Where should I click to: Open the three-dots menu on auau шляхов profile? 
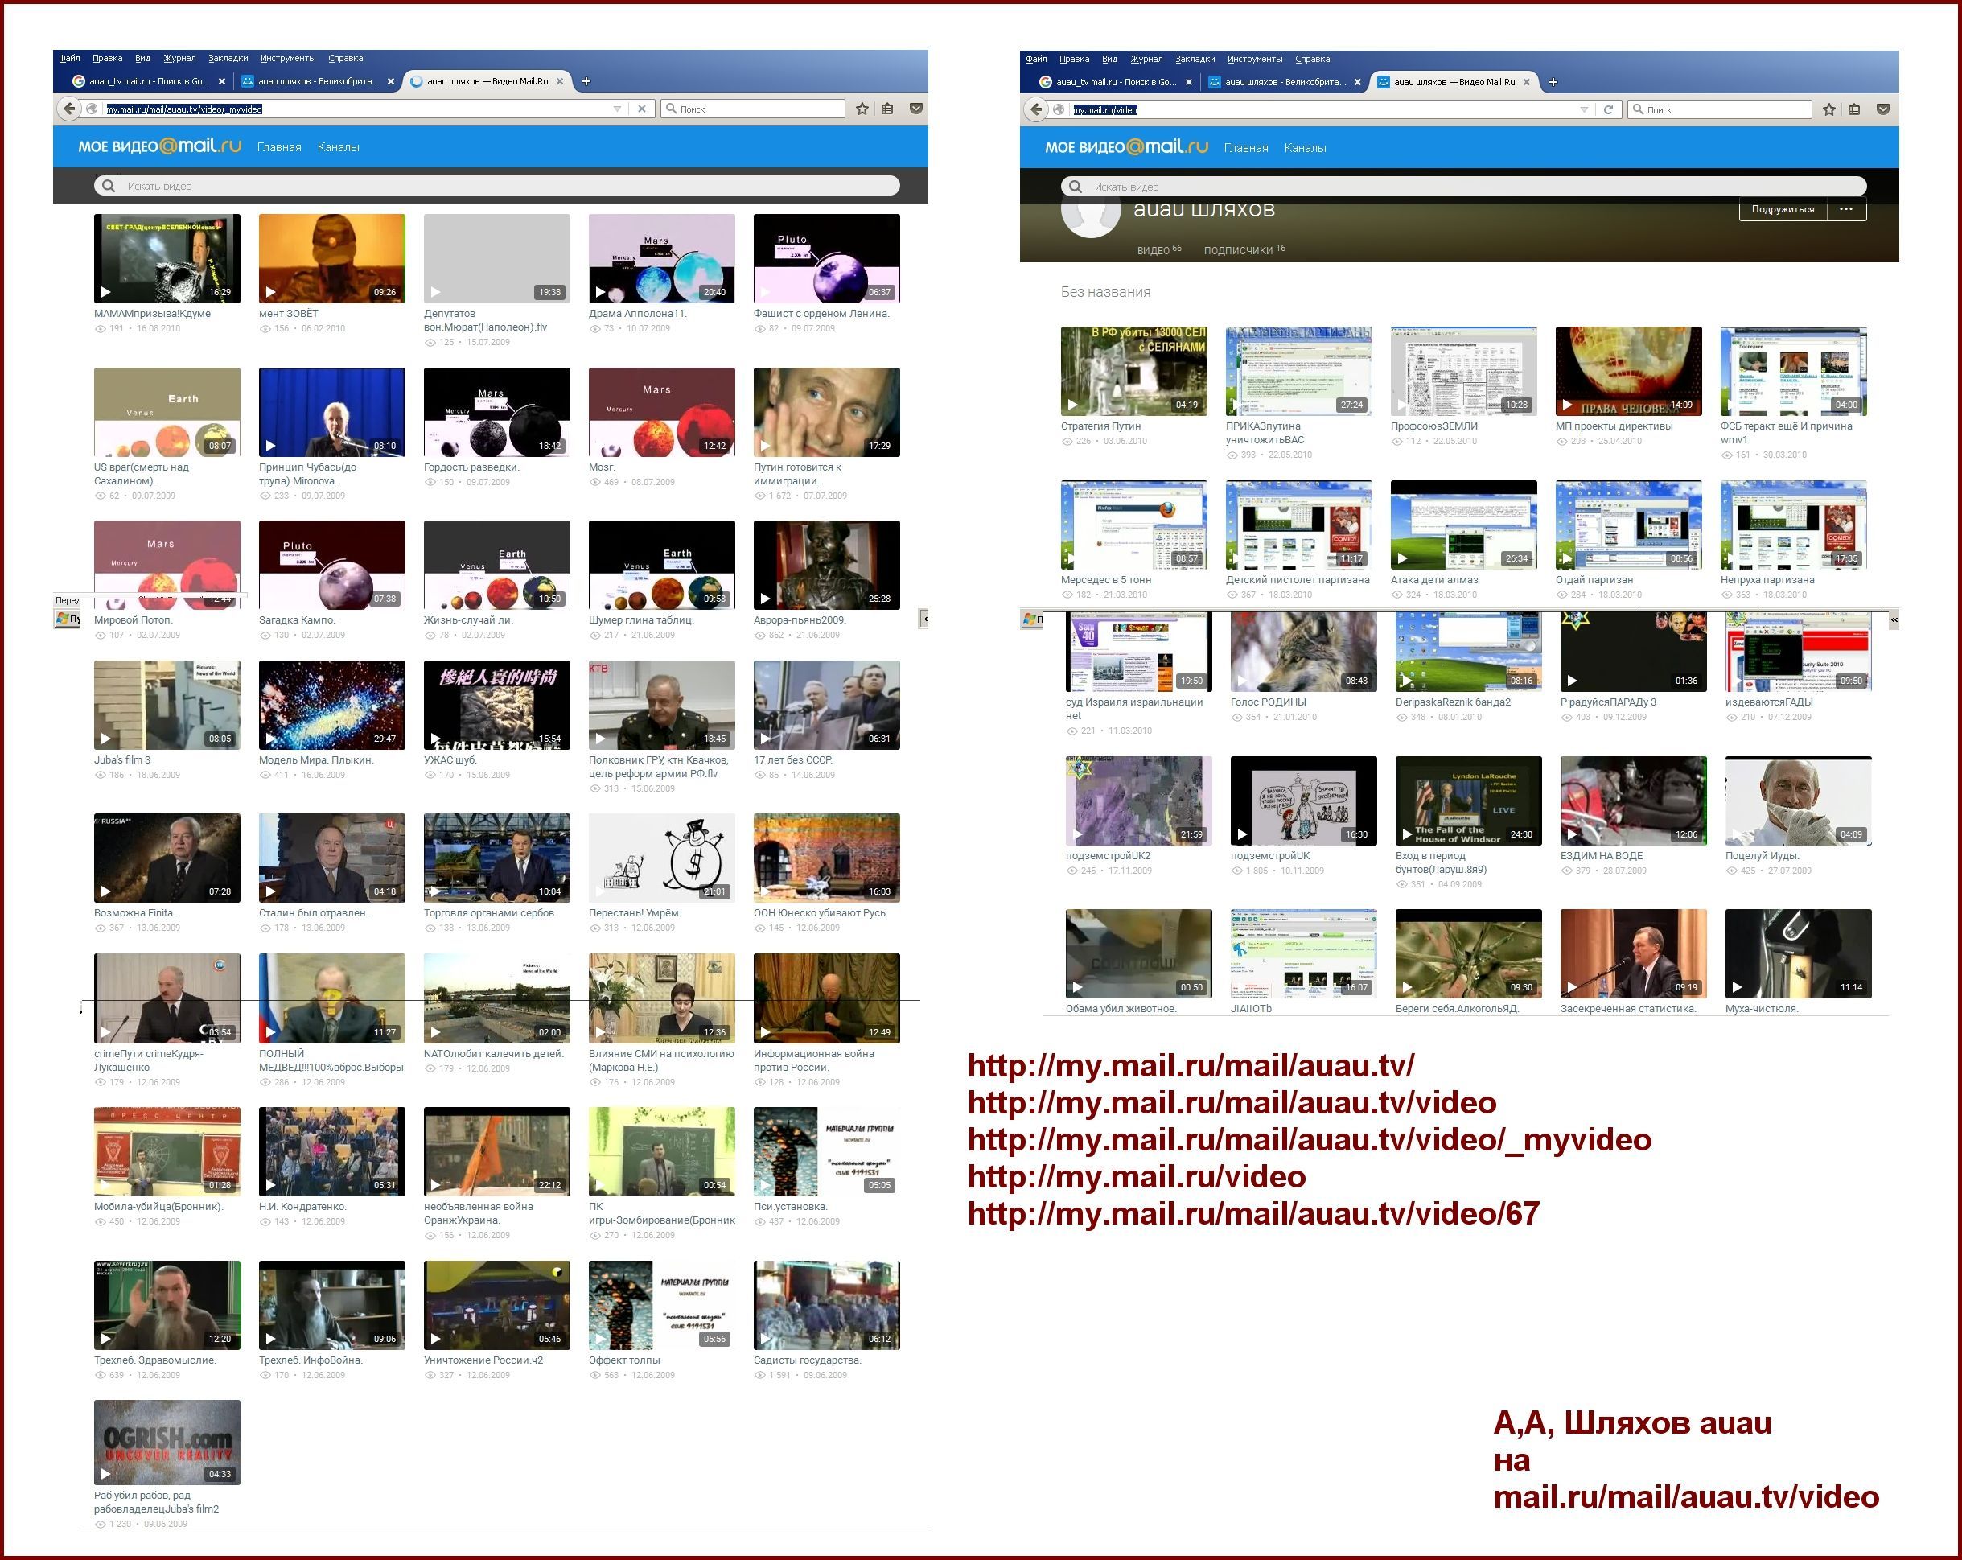(1846, 209)
